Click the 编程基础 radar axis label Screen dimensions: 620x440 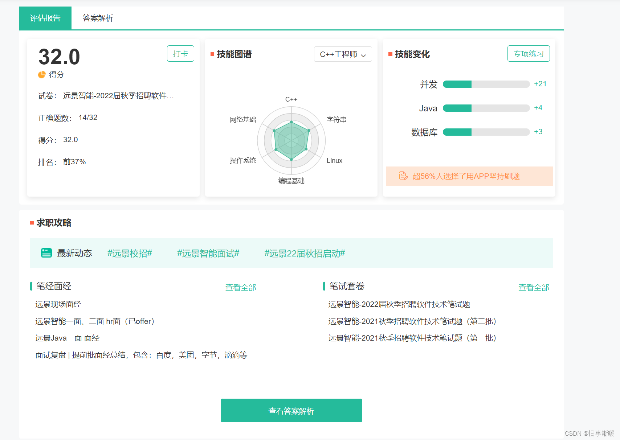[291, 181]
